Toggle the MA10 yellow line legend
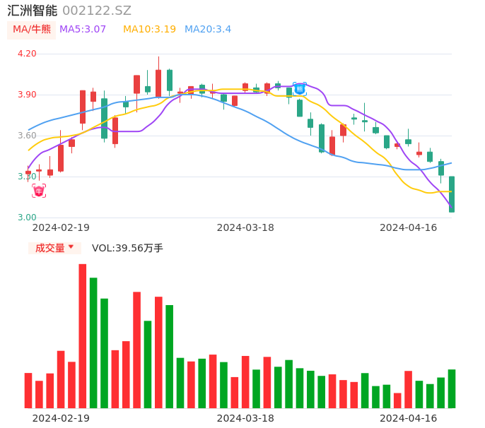 point(149,30)
